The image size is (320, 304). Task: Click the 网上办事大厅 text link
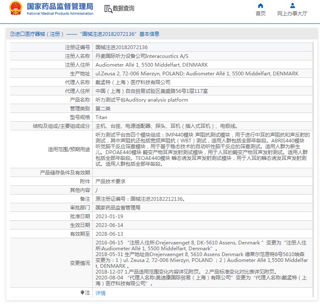pyautogui.click(x=292, y=13)
